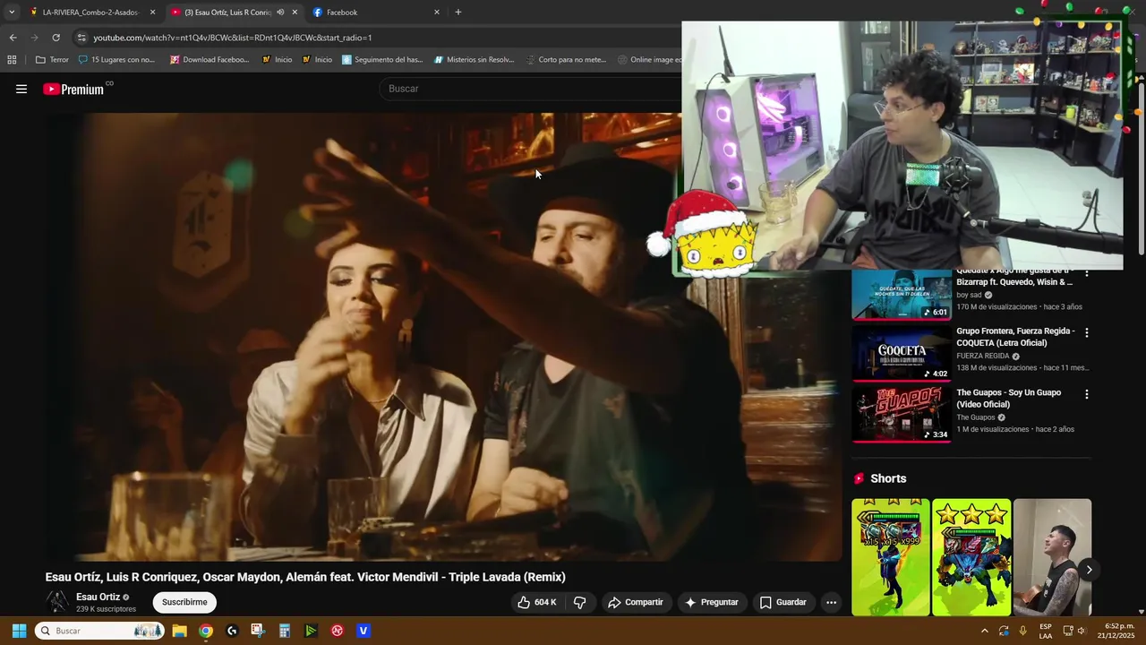The image size is (1146, 645).
Task: Open Esau Ortiz channel name link
Action: (x=98, y=597)
